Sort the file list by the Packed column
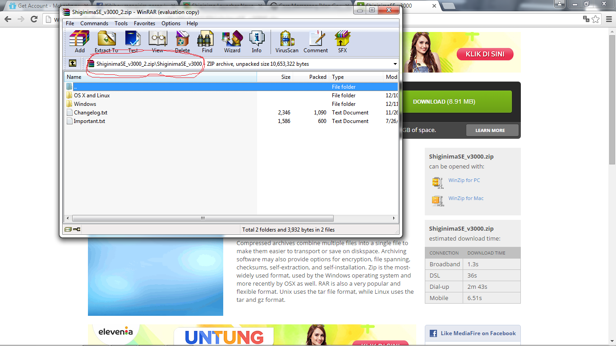This screenshot has width=616, height=346. coord(311,77)
